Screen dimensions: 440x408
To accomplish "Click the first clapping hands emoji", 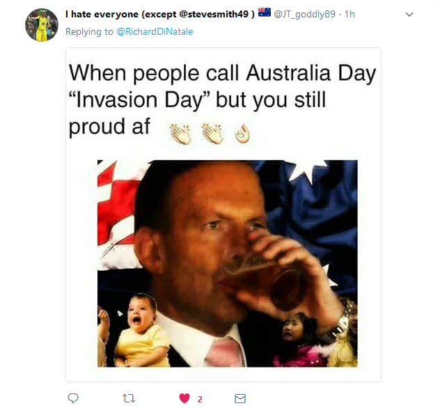I will point(180,134).
